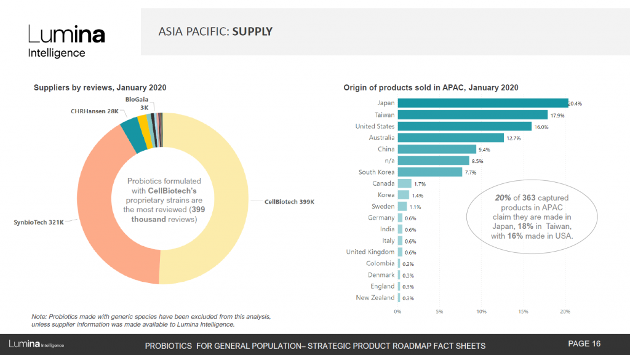Select the "Italy" axis label
630x355 pixels.
tap(388, 241)
